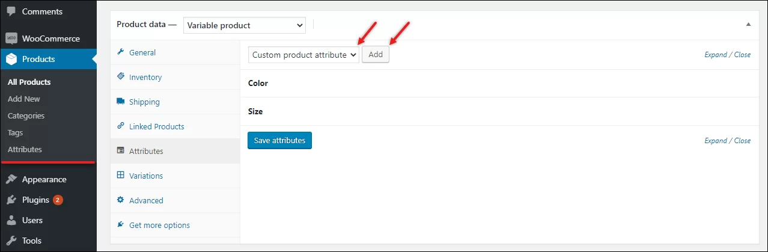Screen dimensions: 768x252
Task: Open Custom product attribute dropdown
Action: 303,55
